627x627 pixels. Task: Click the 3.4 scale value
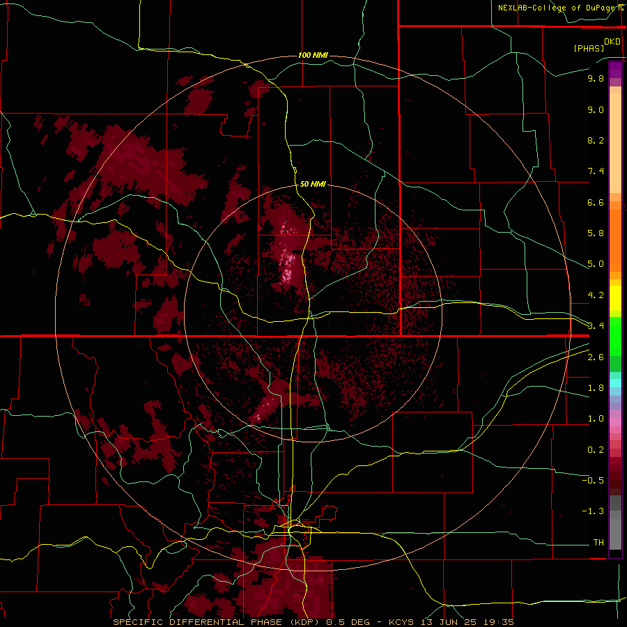(x=596, y=326)
